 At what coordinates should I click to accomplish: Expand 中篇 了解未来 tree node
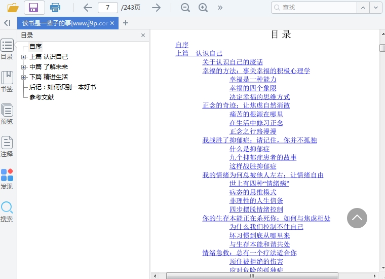point(24,67)
